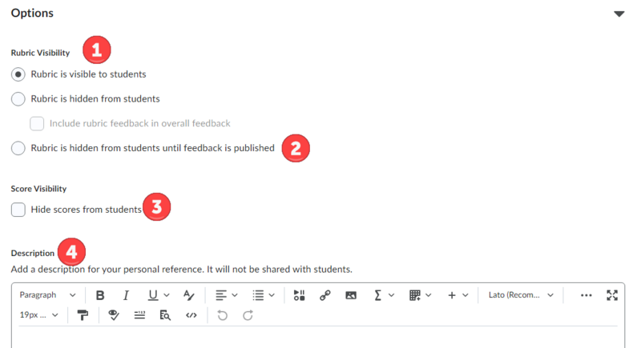Apply italic formatting in the editor

click(125, 295)
